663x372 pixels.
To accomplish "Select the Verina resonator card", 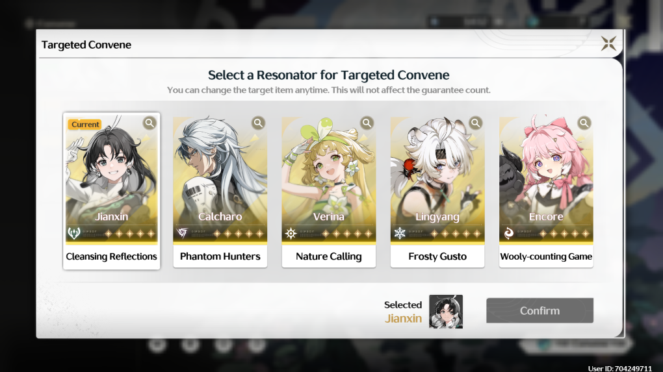I will pos(328,192).
